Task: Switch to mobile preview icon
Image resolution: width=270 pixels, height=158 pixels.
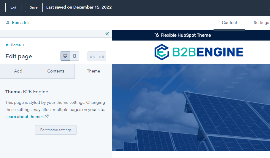Action: tap(74, 56)
